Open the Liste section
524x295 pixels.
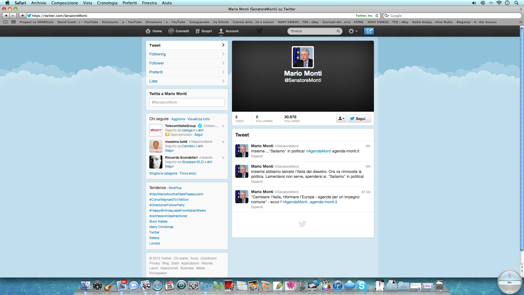click(187, 81)
